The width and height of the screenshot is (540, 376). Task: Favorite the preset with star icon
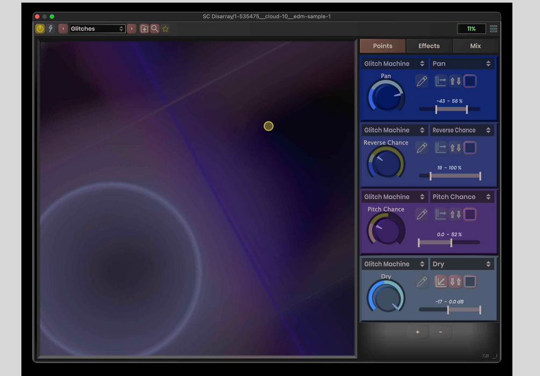click(x=165, y=28)
